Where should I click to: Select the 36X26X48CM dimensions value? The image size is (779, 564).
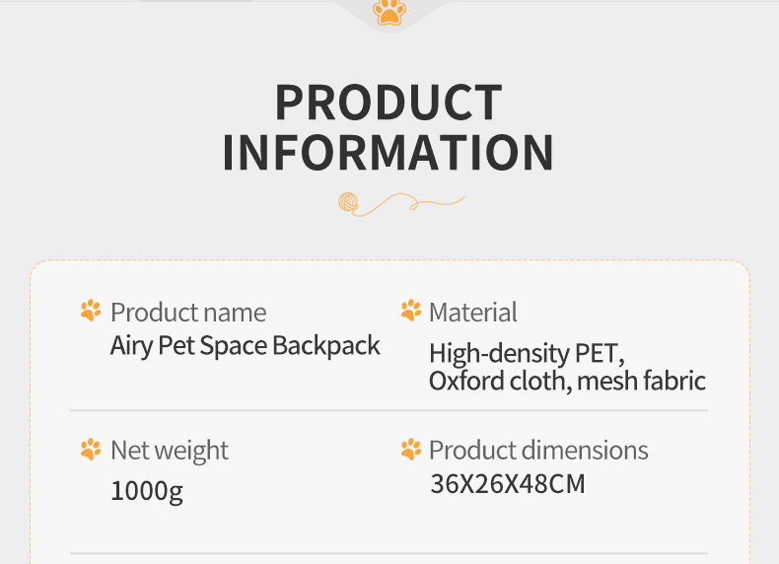pyautogui.click(x=507, y=484)
